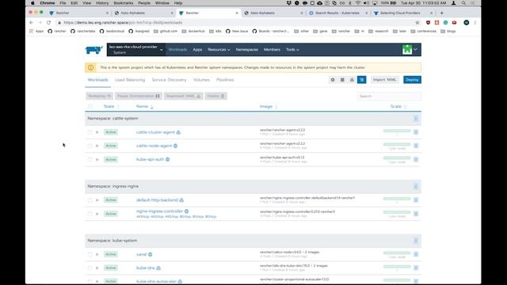Expand the cattle-cluster-agent row
The image size is (507, 285).
tap(97, 132)
